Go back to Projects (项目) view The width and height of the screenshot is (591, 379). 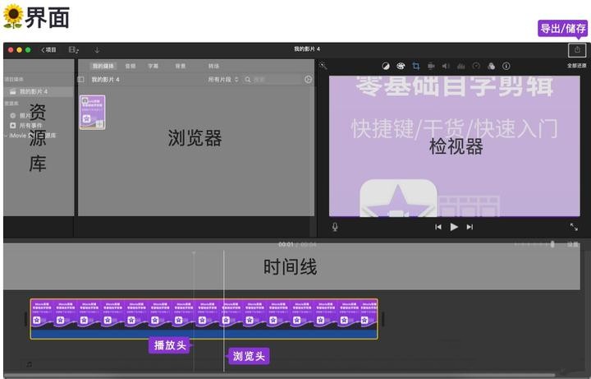coord(48,50)
